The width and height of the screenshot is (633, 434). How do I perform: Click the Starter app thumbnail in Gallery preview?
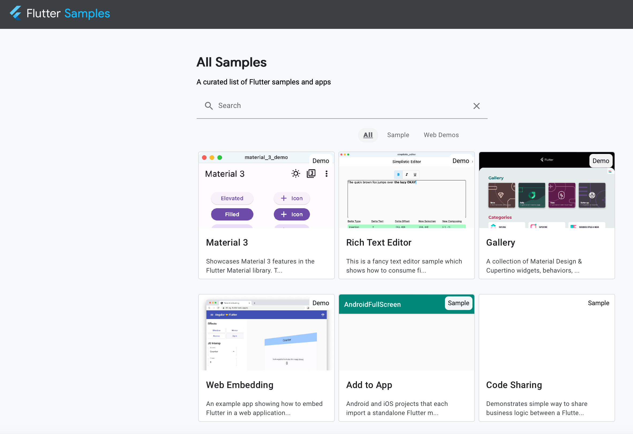pos(592,195)
